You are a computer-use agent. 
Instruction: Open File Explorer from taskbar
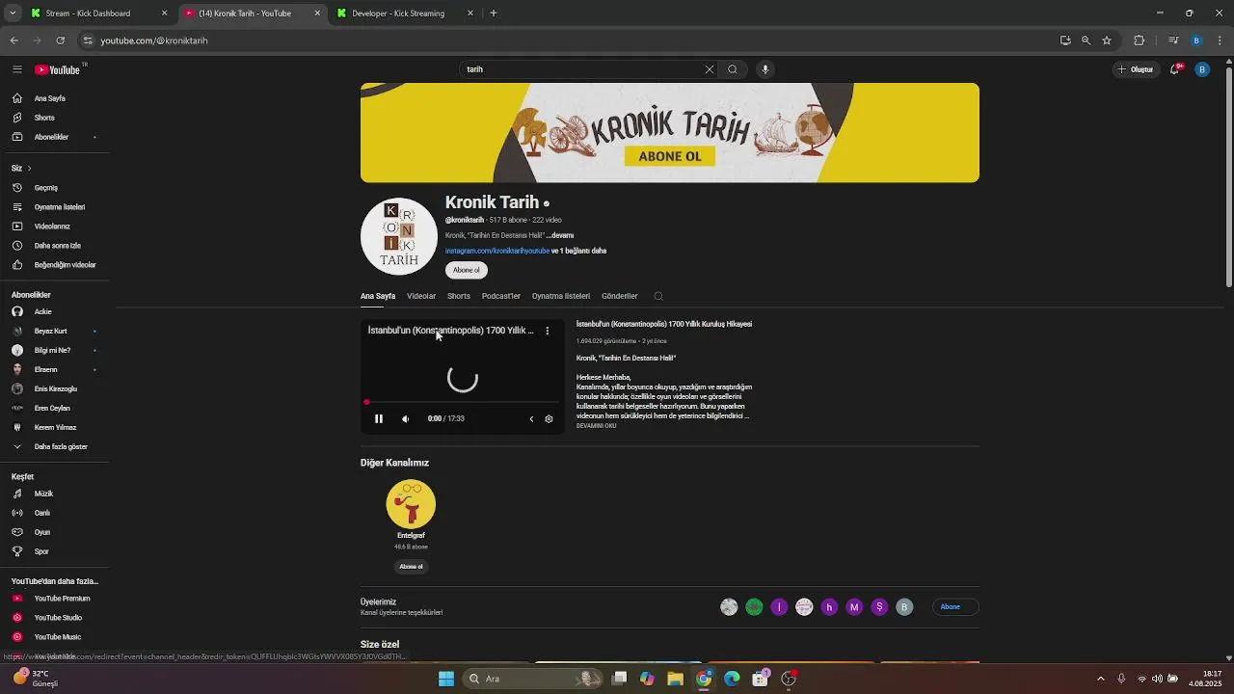click(x=676, y=679)
